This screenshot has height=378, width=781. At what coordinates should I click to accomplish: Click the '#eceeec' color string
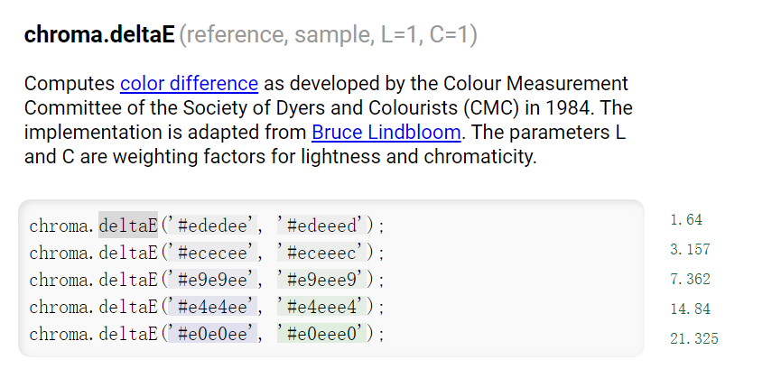coord(322,253)
